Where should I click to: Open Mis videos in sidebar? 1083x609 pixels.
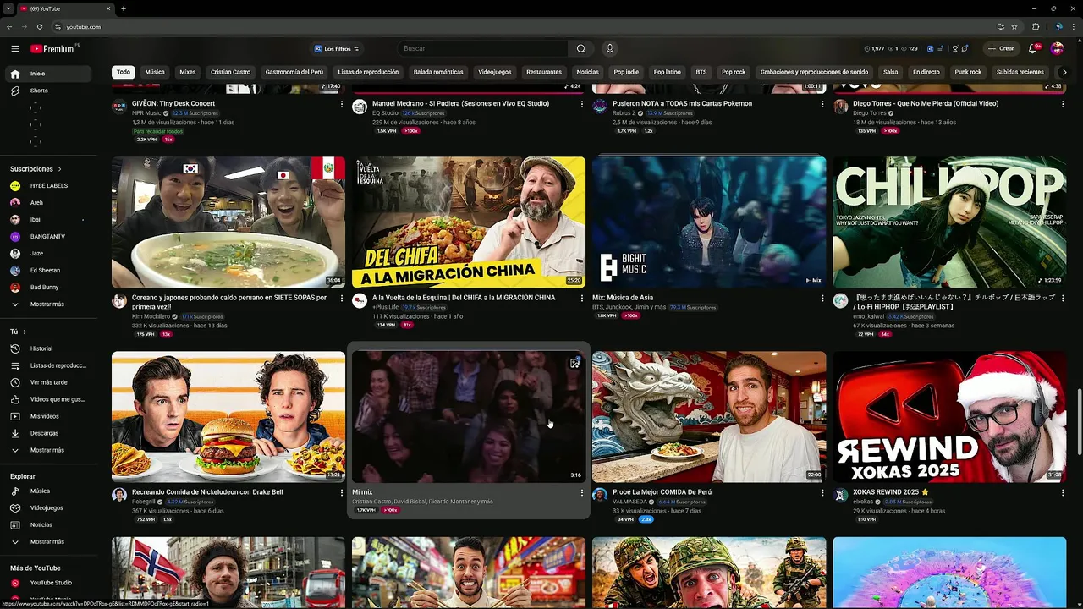49,416
